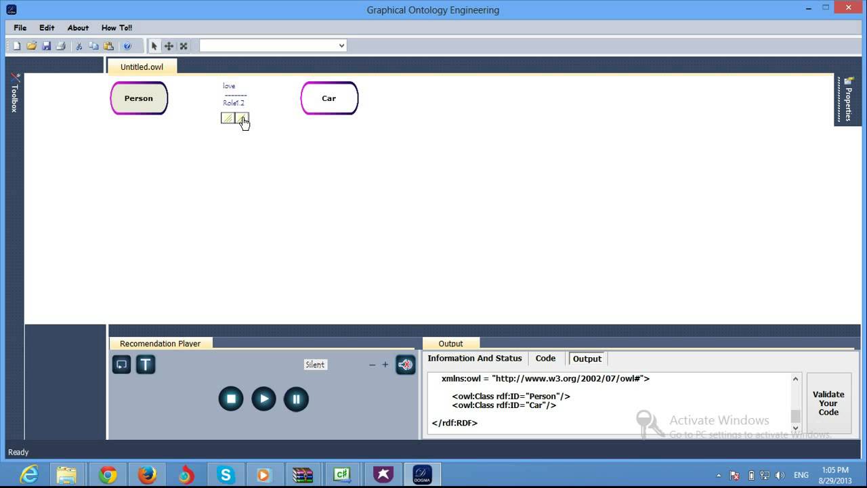Select the Output inner tab
The width and height of the screenshot is (867, 488).
(x=587, y=359)
